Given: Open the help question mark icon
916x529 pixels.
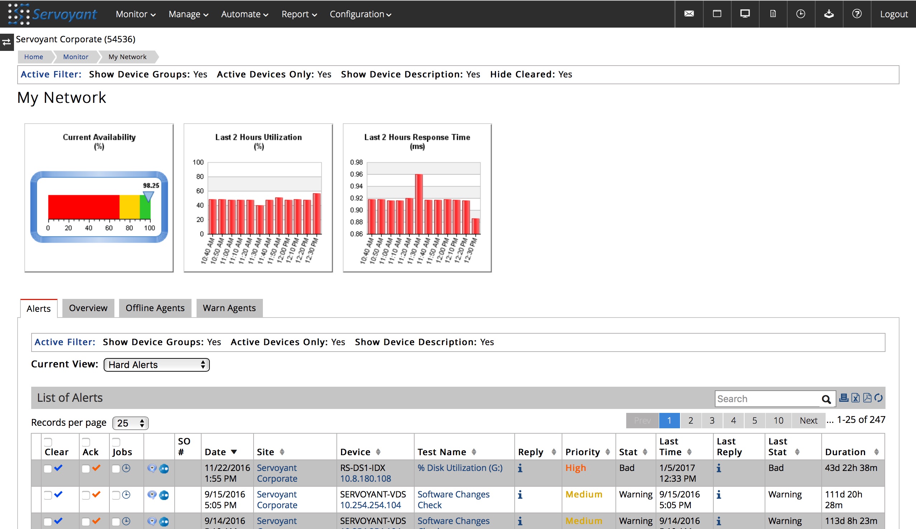Looking at the screenshot, I should (857, 14).
